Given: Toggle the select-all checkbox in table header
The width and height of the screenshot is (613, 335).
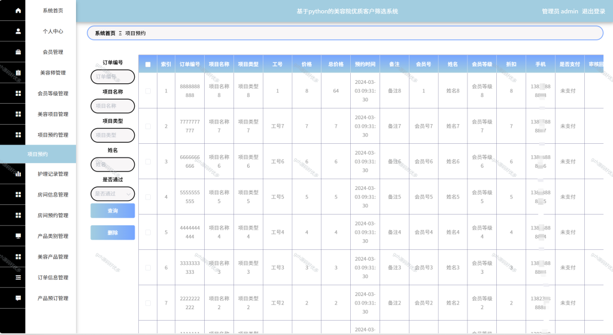Looking at the screenshot, I should 148,65.
